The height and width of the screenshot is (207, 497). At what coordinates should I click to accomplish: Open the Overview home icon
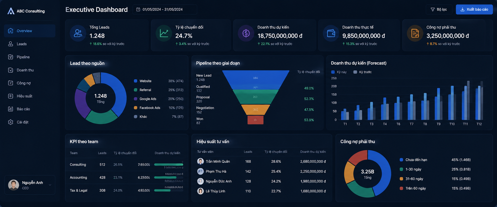point(10,31)
